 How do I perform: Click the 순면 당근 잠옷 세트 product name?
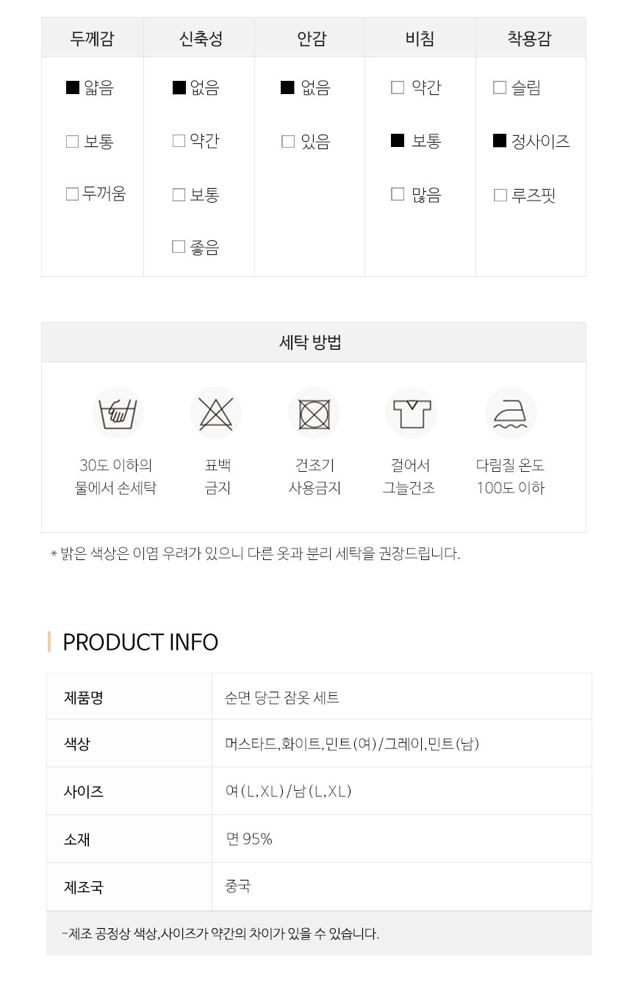pos(282,697)
